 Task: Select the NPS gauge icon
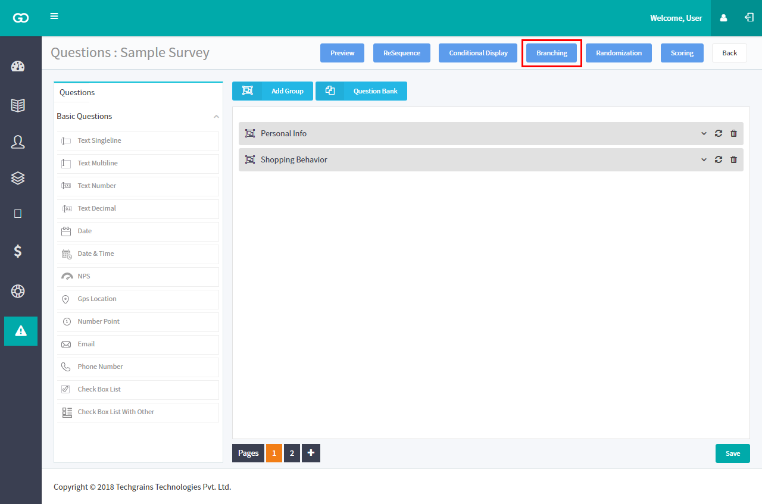tap(67, 277)
